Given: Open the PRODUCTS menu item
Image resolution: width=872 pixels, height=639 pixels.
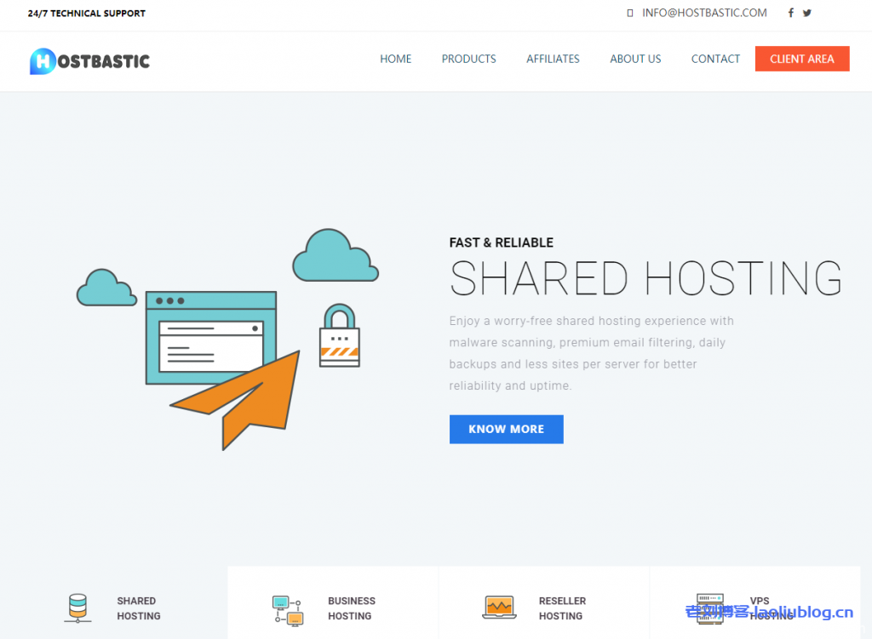Looking at the screenshot, I should click(468, 59).
